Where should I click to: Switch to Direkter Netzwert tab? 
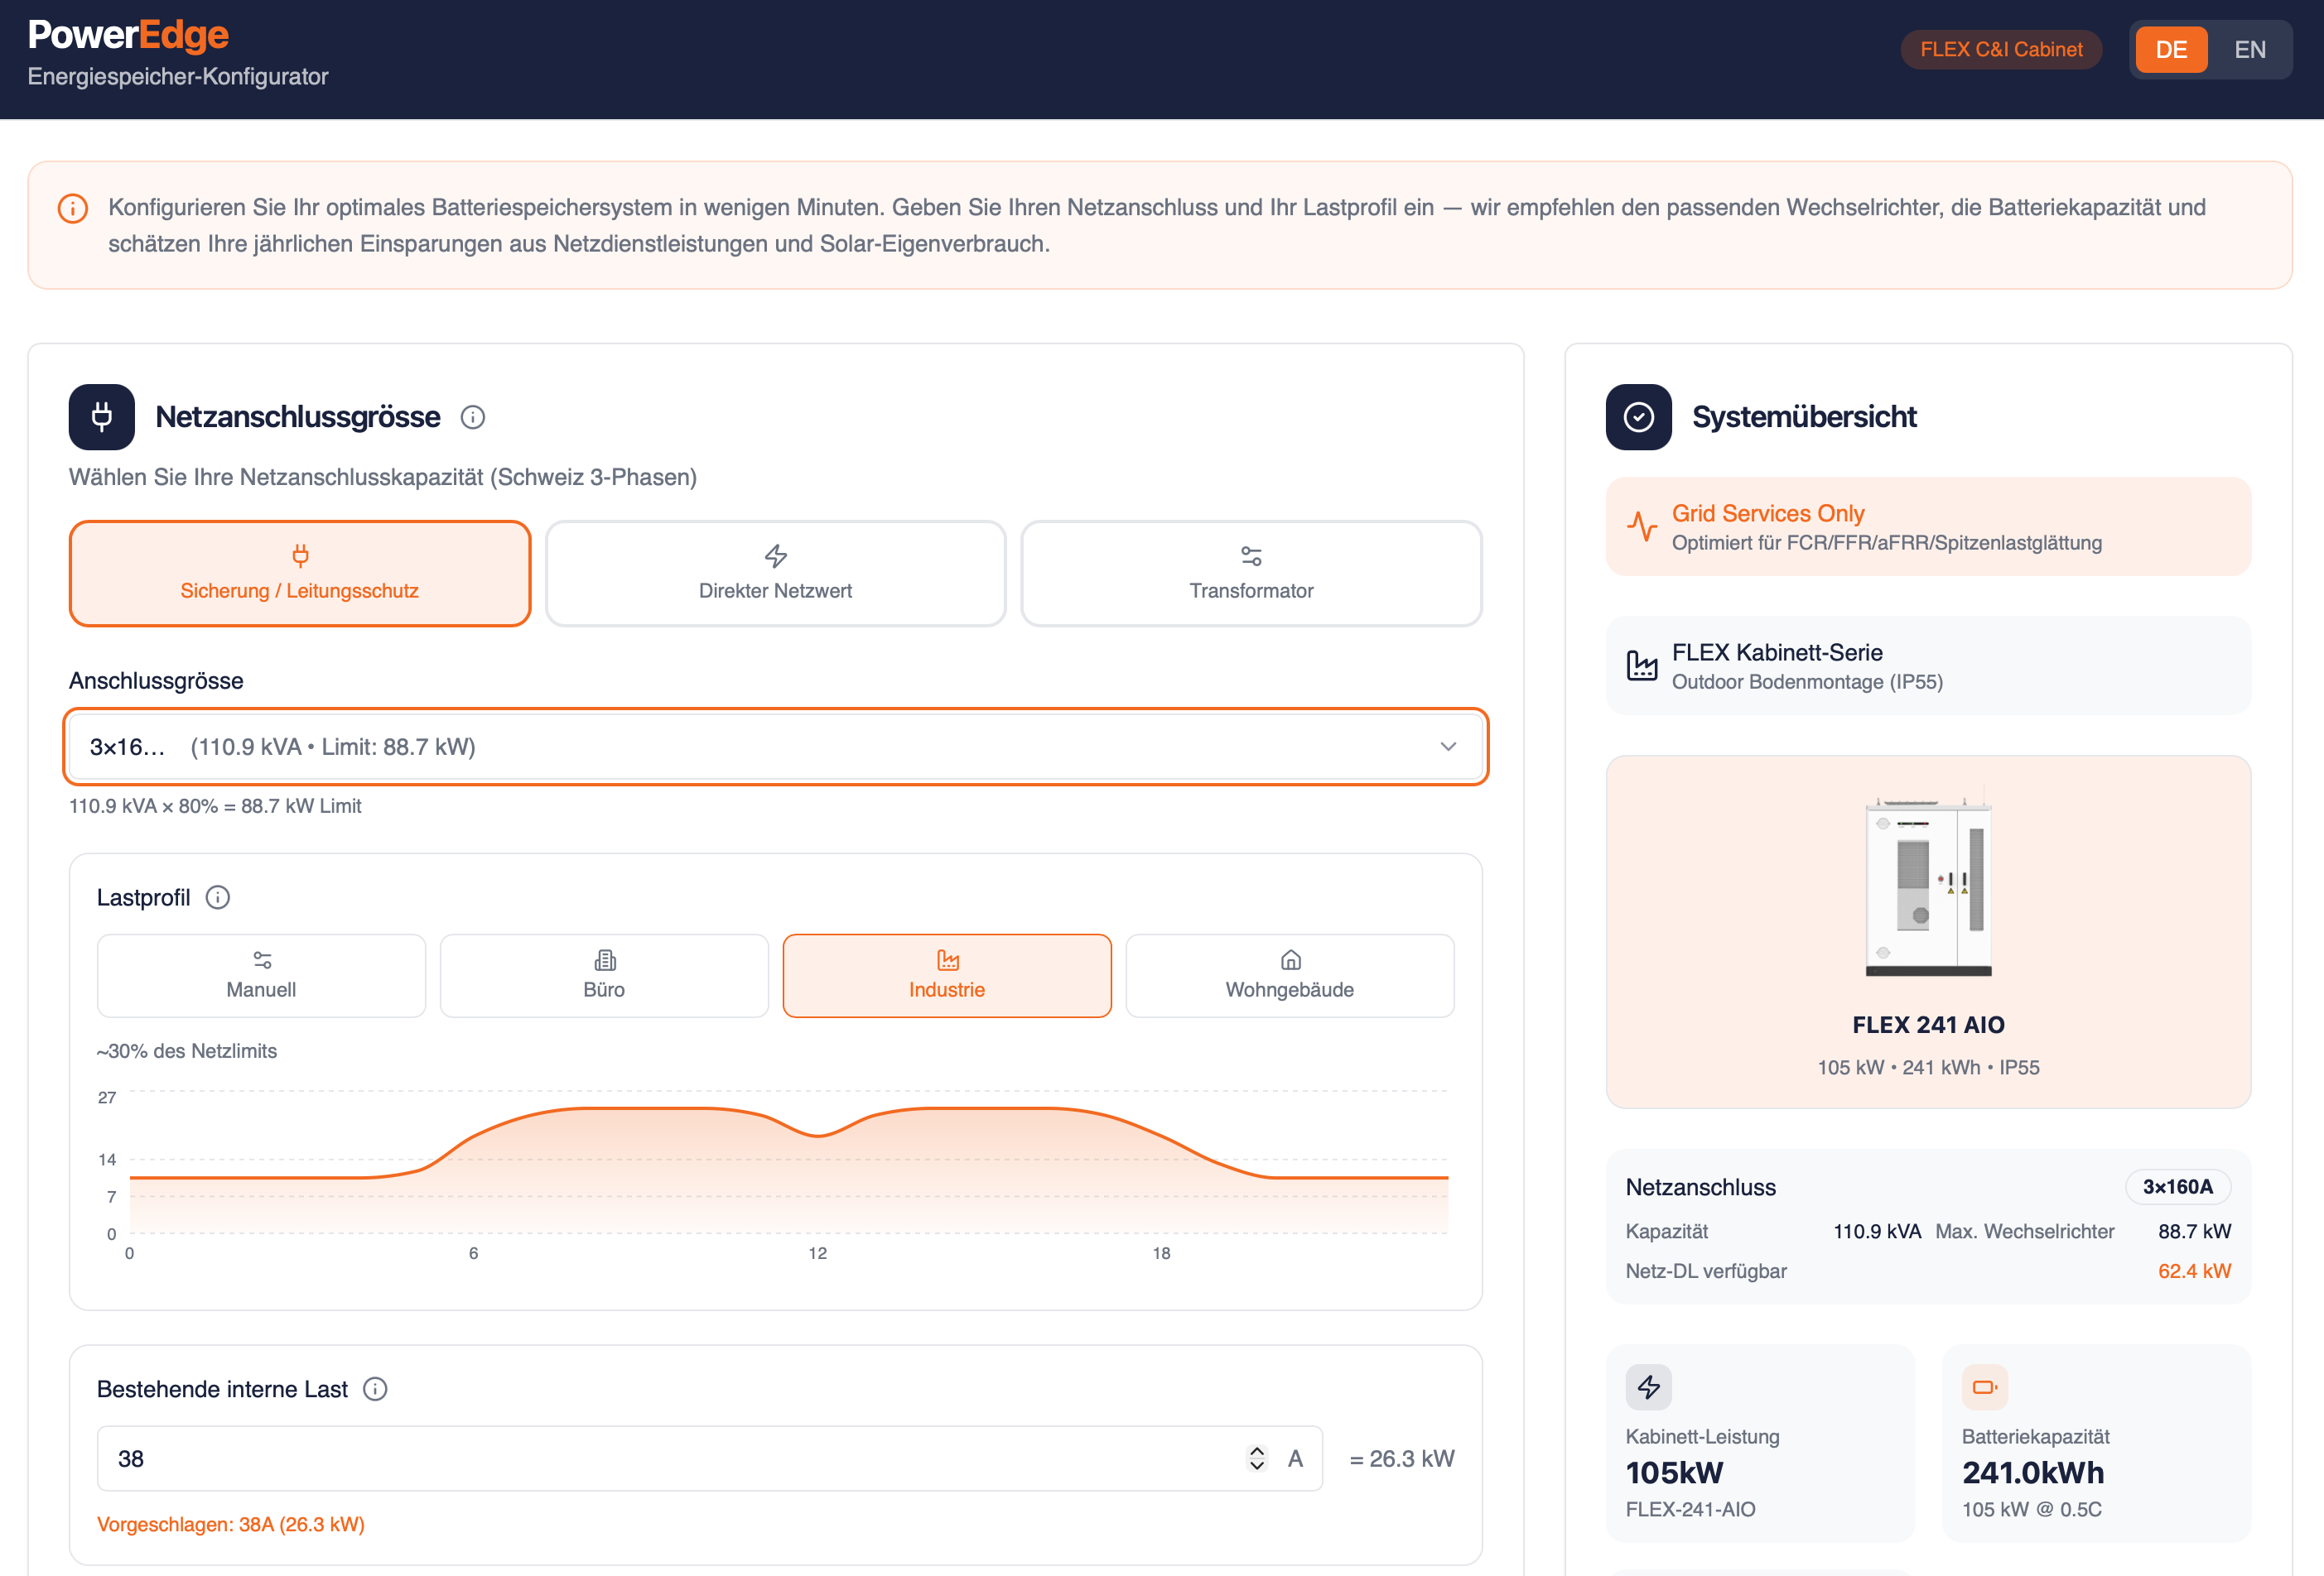(x=775, y=574)
